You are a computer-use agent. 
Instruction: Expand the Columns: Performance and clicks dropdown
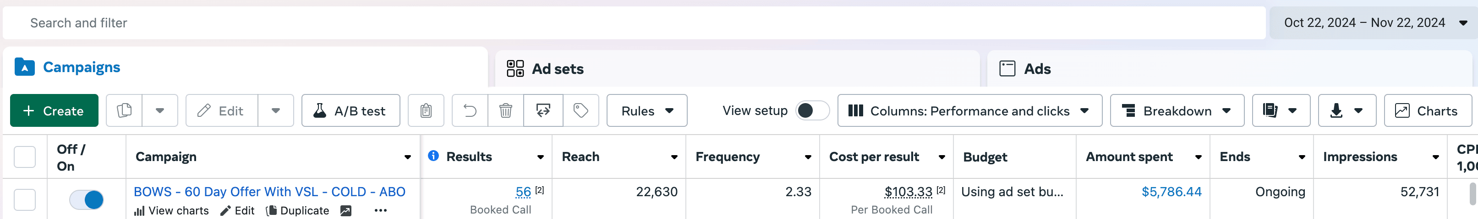969,110
